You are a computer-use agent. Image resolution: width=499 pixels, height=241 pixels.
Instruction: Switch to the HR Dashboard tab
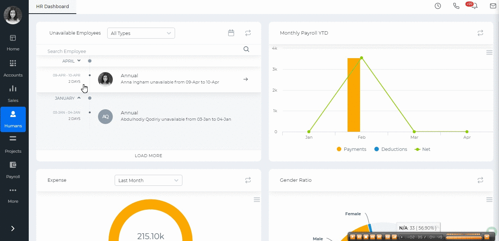tap(52, 7)
